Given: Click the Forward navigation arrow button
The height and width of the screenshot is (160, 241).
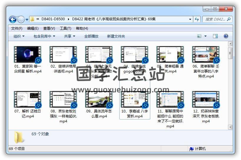Looking at the screenshot, I should [21, 19].
